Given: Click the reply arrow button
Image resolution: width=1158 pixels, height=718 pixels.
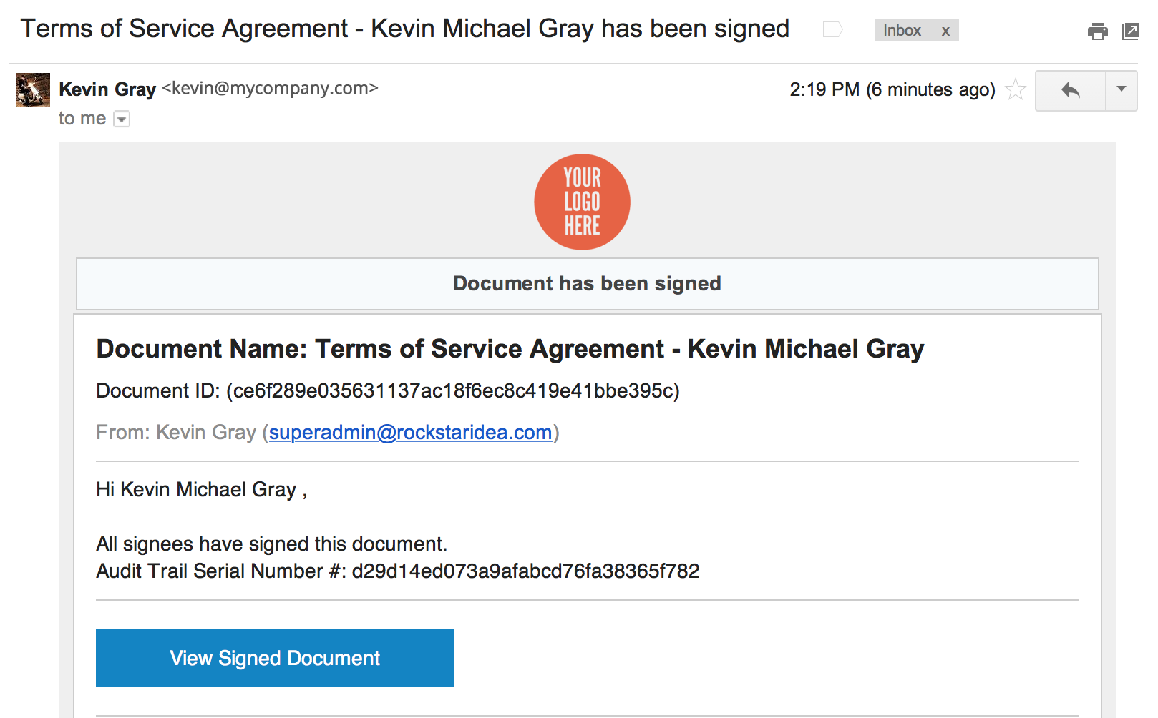Looking at the screenshot, I should tap(1071, 90).
